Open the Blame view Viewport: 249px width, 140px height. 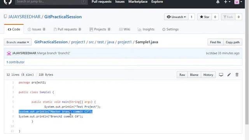pyautogui.click(x=194, y=75)
